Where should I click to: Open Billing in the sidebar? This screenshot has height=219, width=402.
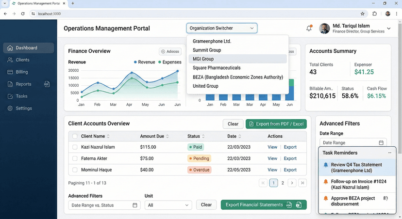coord(22,72)
